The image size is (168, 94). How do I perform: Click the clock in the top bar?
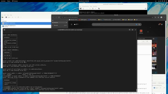point(84,1)
